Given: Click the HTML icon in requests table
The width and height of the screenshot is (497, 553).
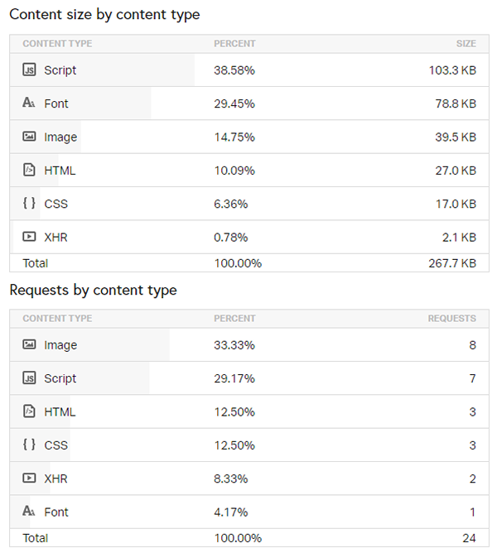Looking at the screenshot, I should coord(29,411).
